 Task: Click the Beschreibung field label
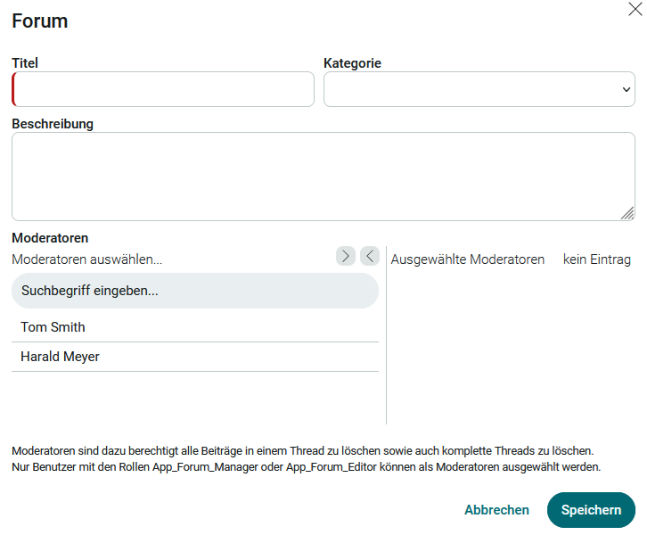click(x=53, y=124)
